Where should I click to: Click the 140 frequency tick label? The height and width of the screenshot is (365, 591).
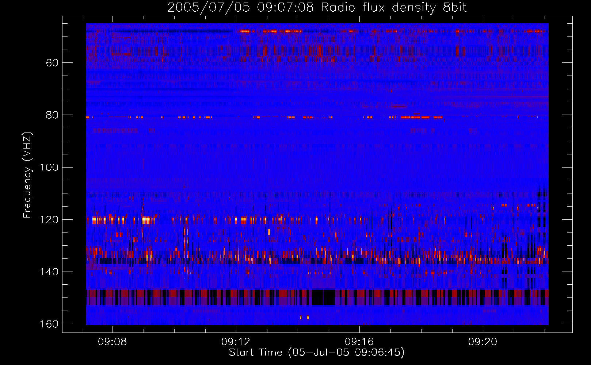point(49,272)
